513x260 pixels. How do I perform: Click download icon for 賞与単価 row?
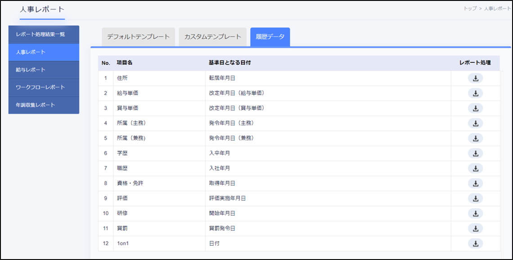coord(475,108)
